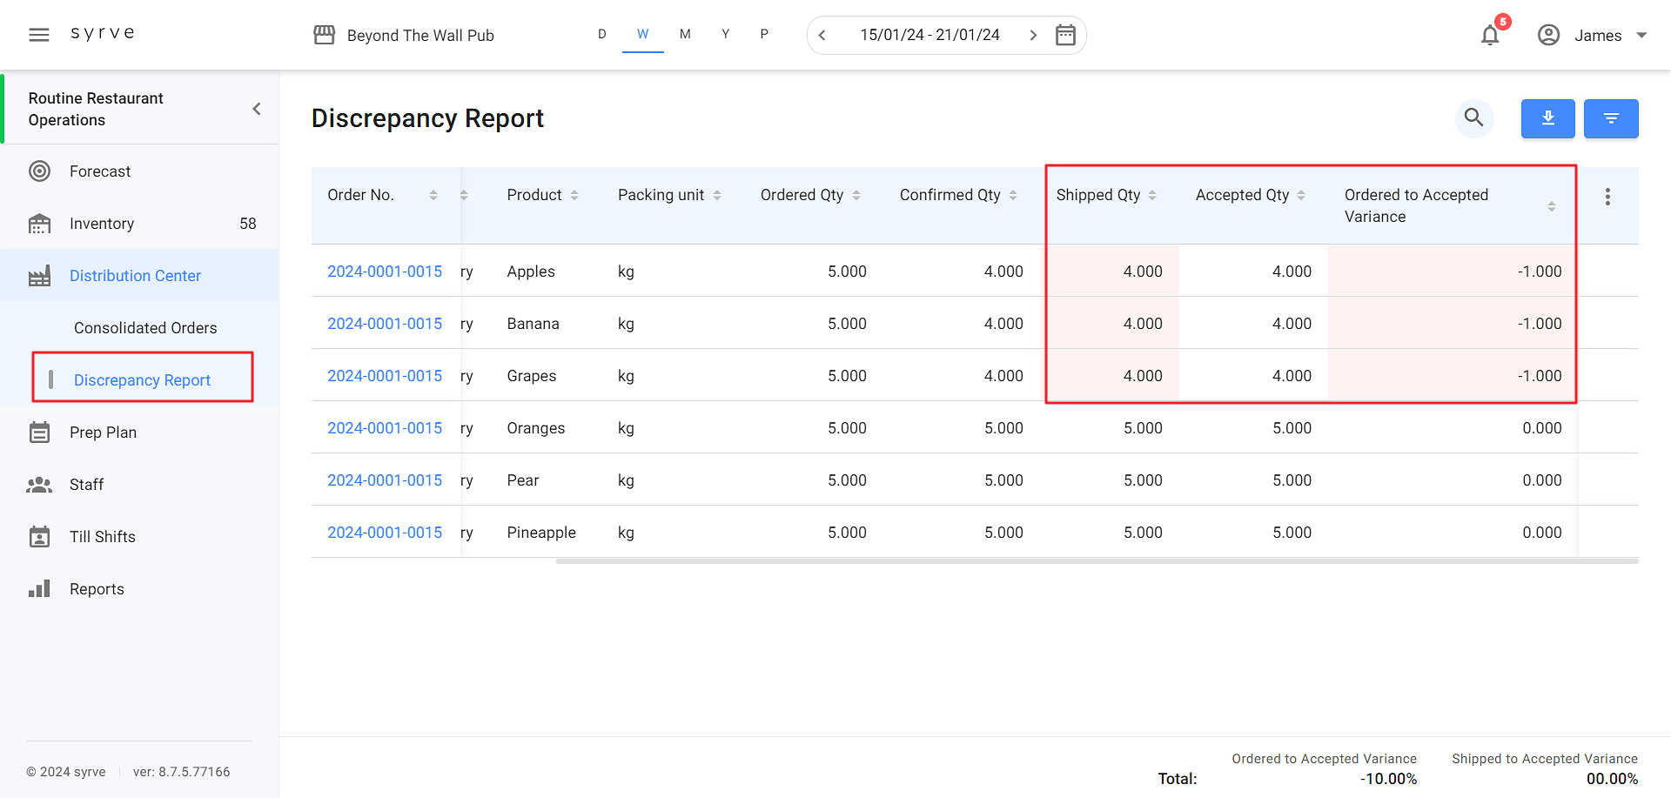
Task: Select the D daily period tab
Action: (x=601, y=34)
